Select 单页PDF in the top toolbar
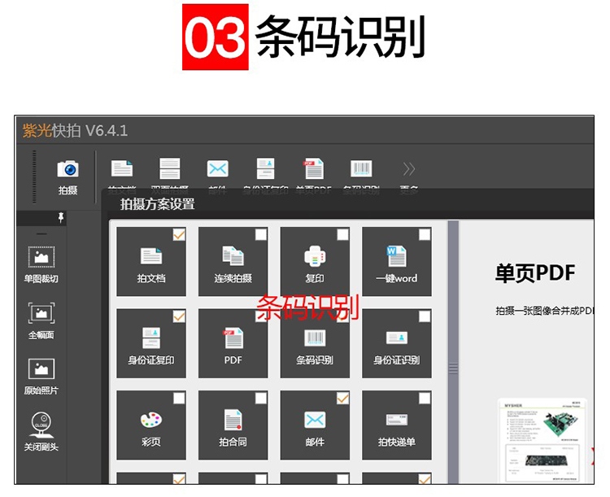The height and width of the screenshot is (497, 610). [x=314, y=168]
